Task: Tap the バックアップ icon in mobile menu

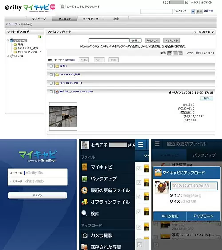Action: tap(84, 179)
